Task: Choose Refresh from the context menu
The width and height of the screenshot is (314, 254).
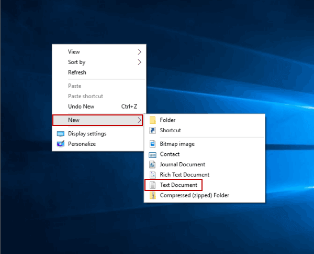Action: tap(99, 72)
